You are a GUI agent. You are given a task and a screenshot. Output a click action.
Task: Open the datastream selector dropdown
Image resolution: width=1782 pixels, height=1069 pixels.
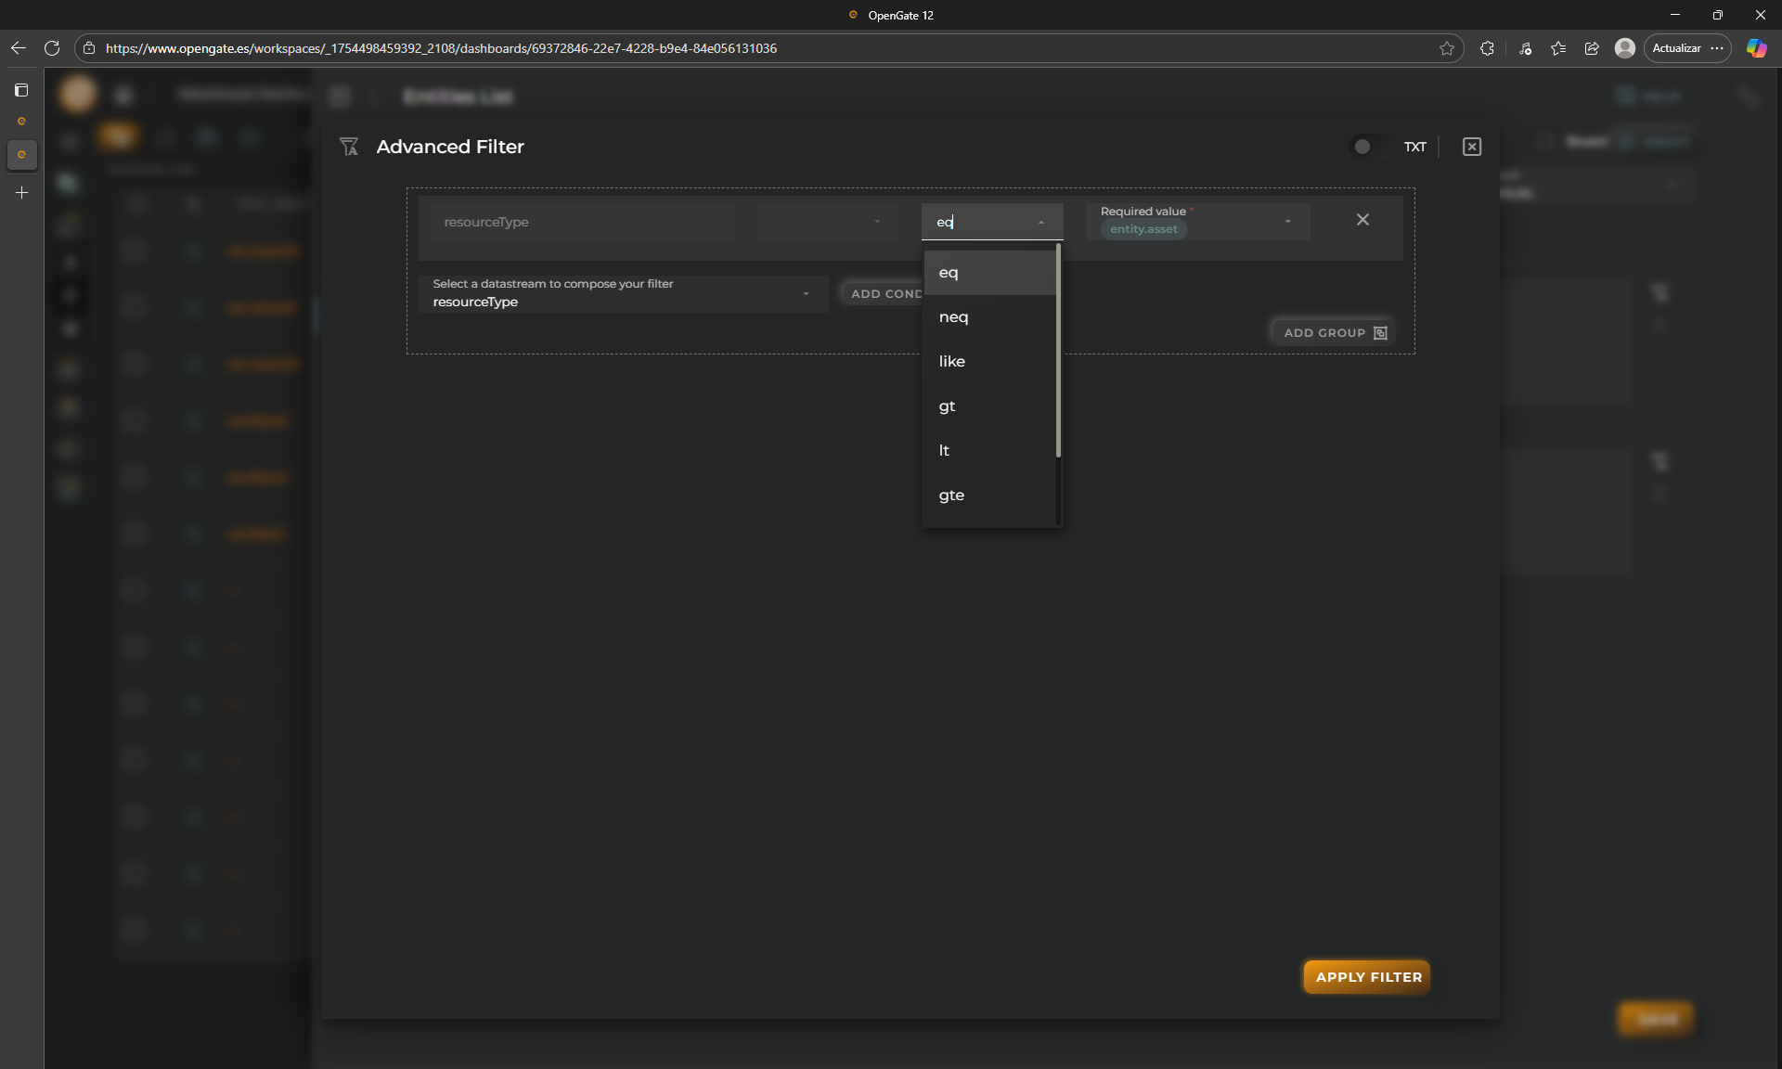tap(806, 294)
